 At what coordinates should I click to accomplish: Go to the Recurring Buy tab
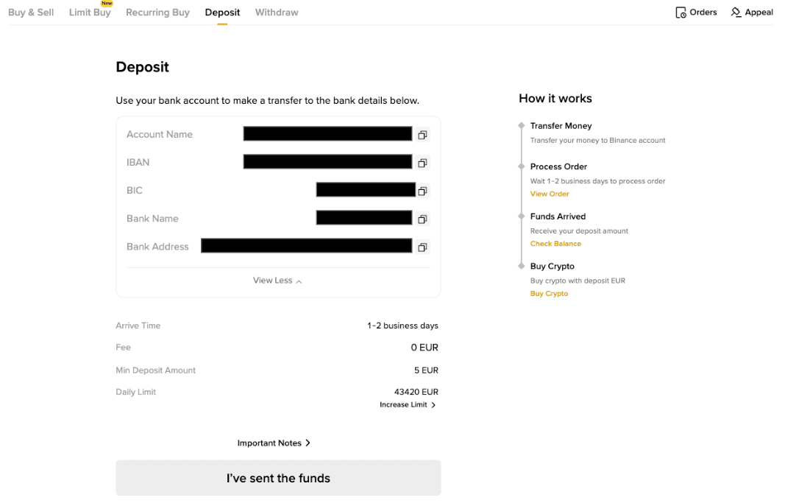point(157,13)
